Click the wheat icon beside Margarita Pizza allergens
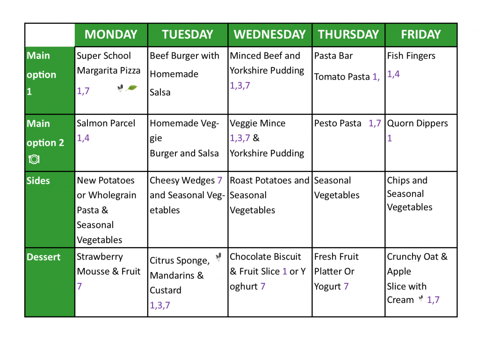Screen dimensions: 479x339 pos(120,88)
